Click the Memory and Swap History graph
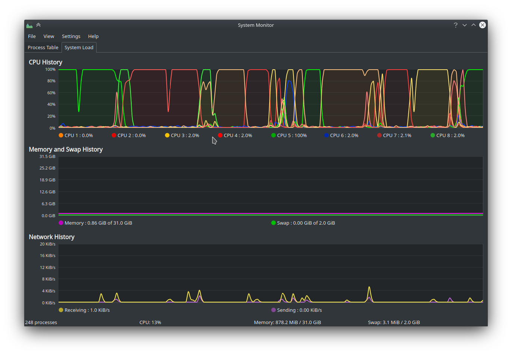Screen dimensions: 512x355 271,186
